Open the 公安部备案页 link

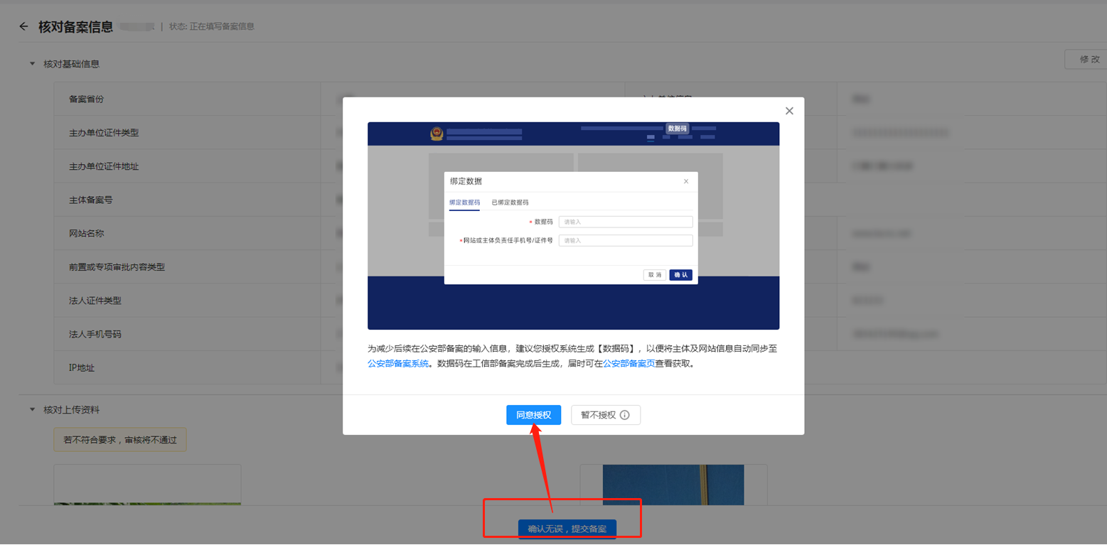(629, 364)
